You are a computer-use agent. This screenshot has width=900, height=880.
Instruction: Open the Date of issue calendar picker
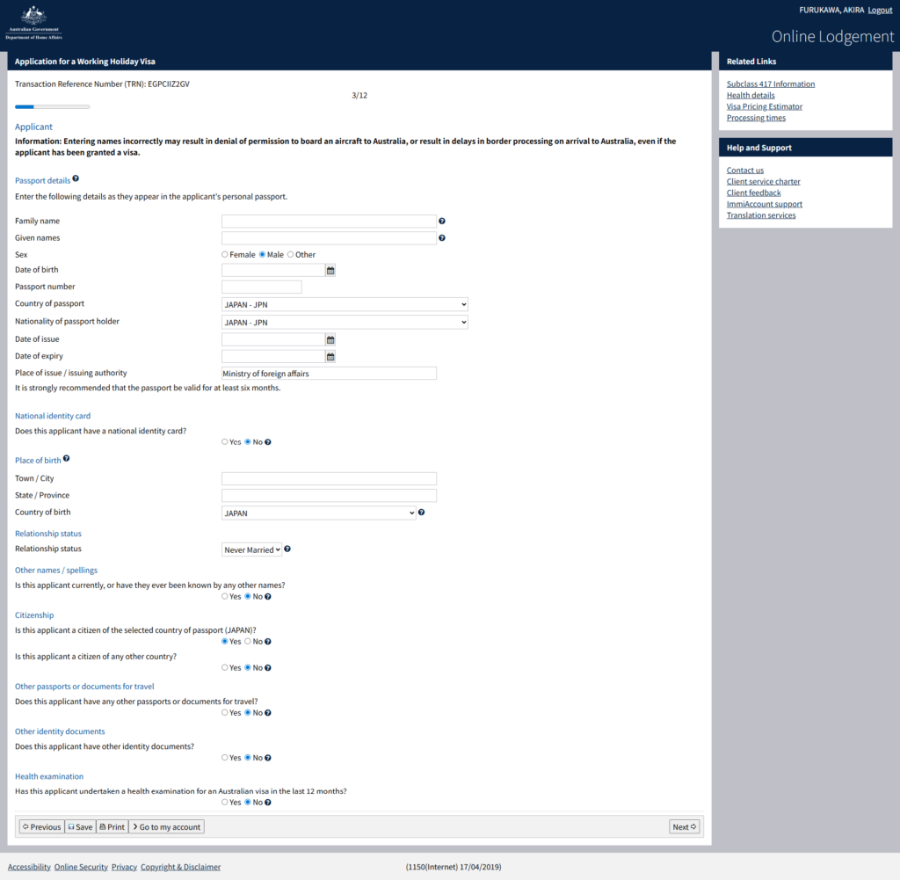pyautogui.click(x=330, y=340)
